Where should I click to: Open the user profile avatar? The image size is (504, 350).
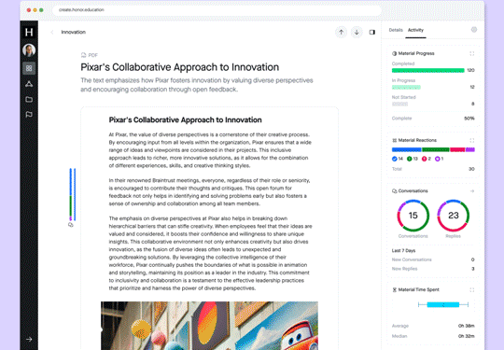pyautogui.click(x=29, y=50)
